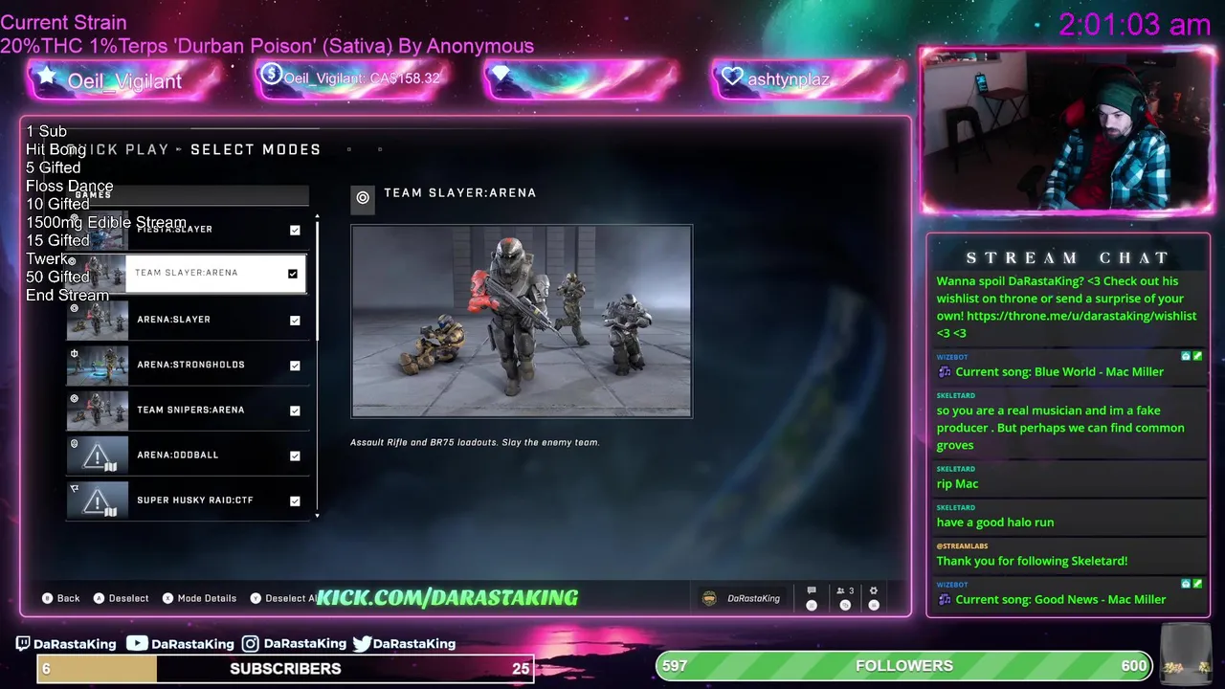
Task: Select the Arena:Strongholds mode label
Action: [x=190, y=365]
